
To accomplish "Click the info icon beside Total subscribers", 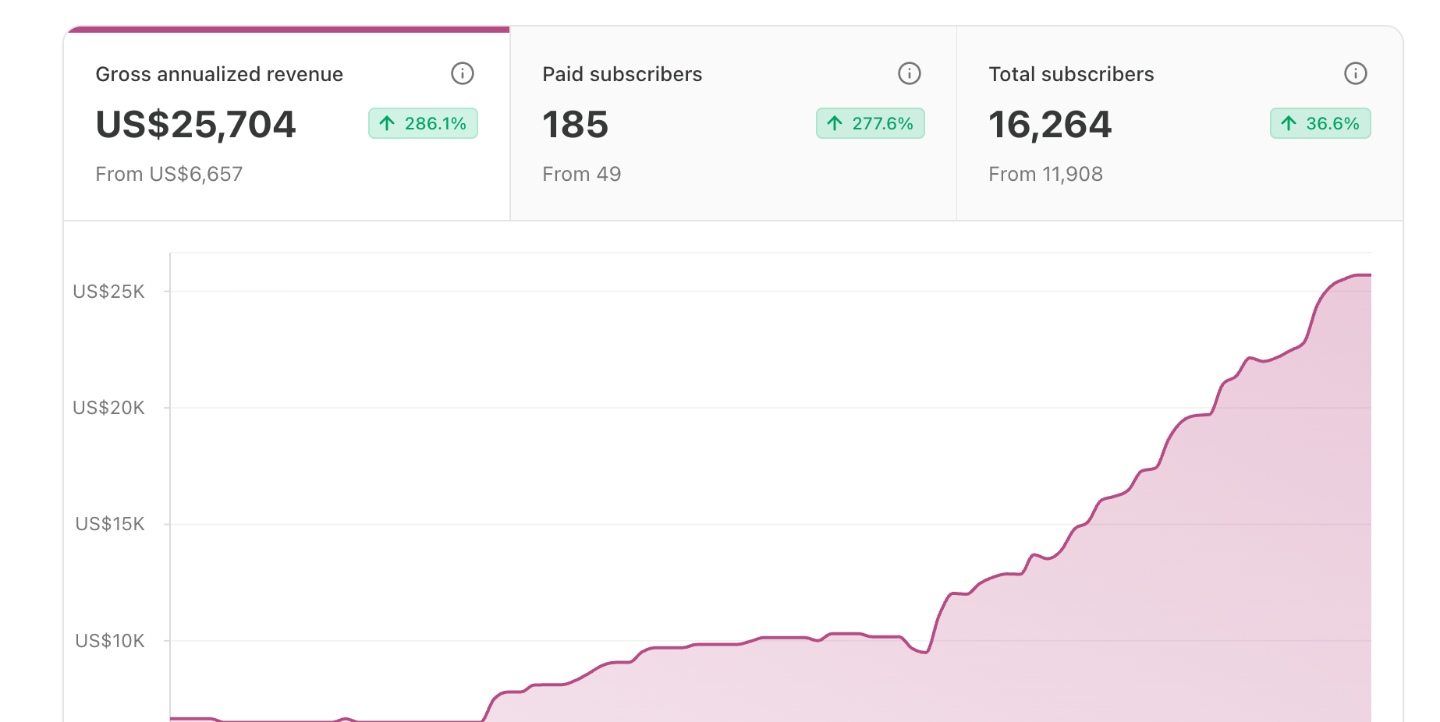I will pos(1355,74).
